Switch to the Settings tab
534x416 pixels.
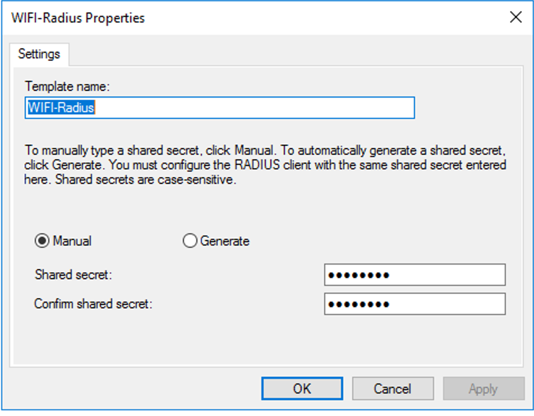[x=39, y=54]
